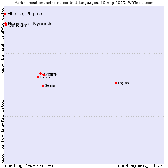
Task: Click "used by low traffic sites" axis label
Action: (x=3, y=131)
